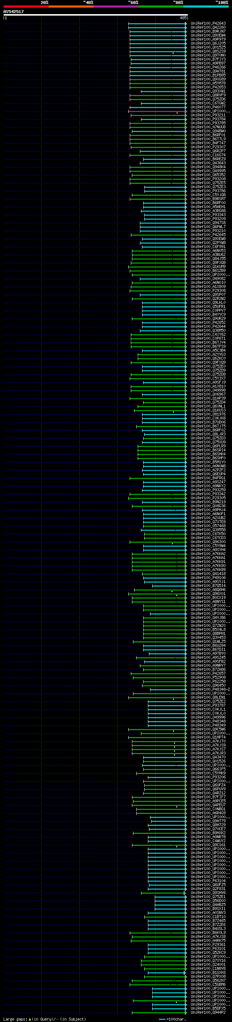Open the last hit UniRef100_Q944P2
This screenshot has height=1022, width=232.
pos(208,1013)
